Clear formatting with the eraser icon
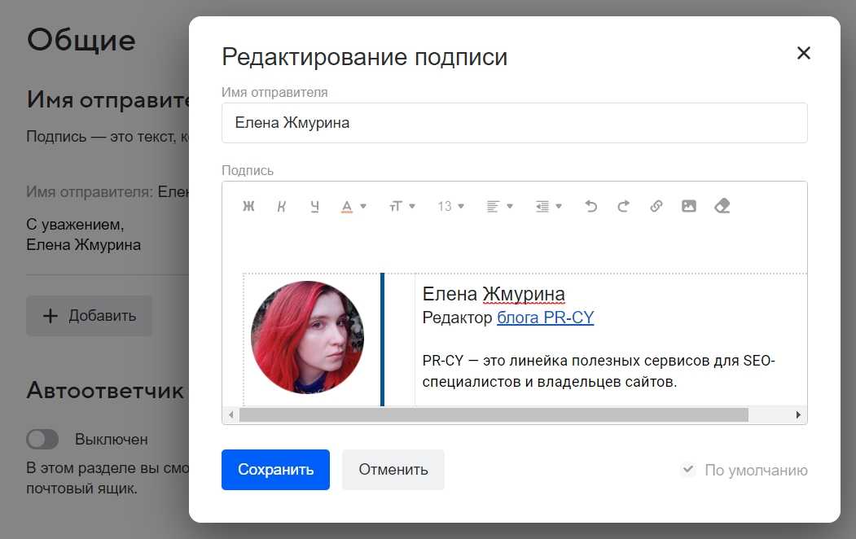Image resolution: width=856 pixels, height=539 pixels. [722, 207]
